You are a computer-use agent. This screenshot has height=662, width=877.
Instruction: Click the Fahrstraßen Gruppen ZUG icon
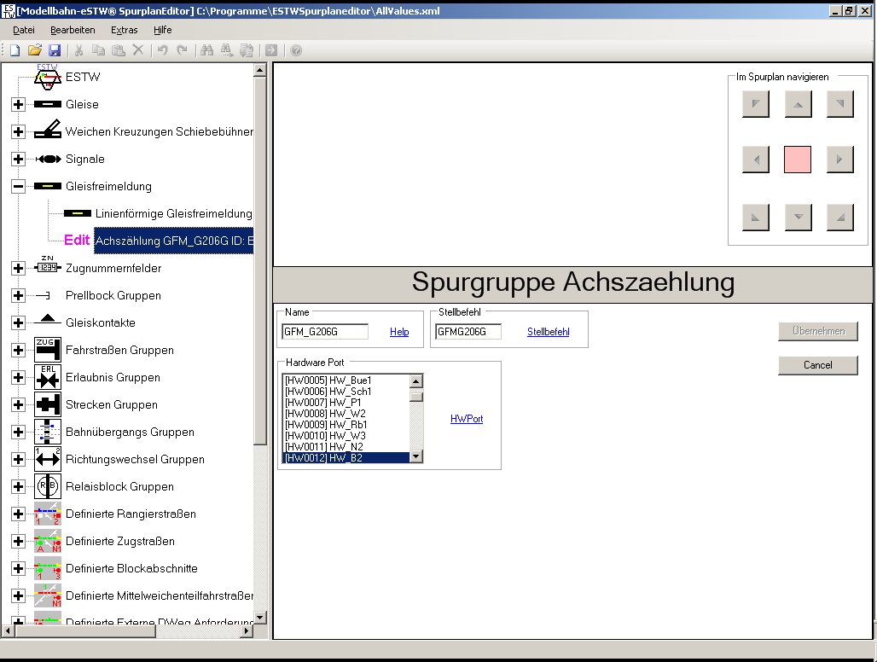(x=48, y=350)
